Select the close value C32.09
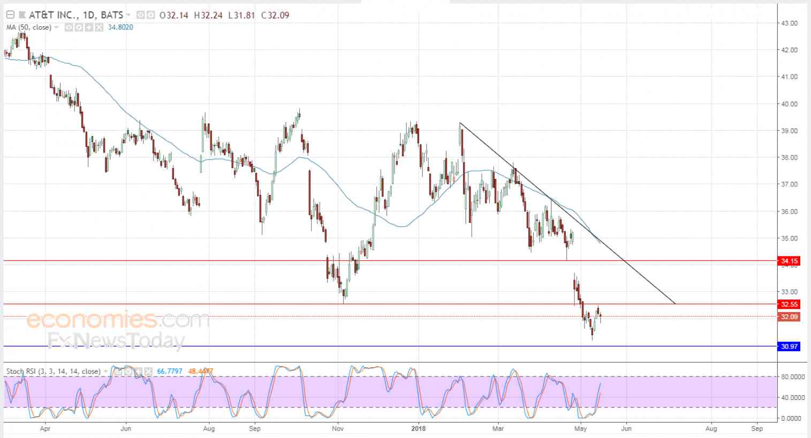 tap(275, 15)
